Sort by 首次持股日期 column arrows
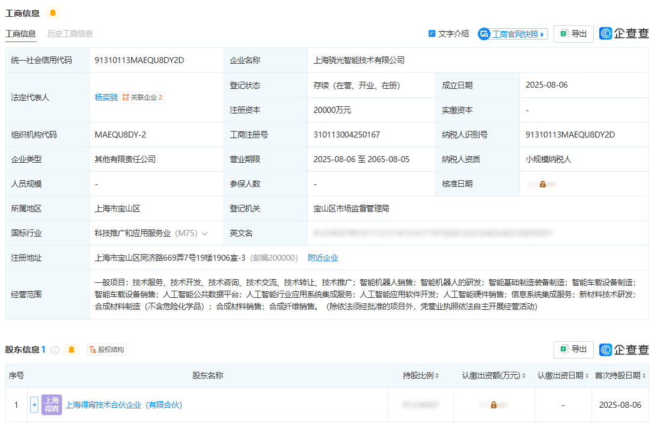657x427 pixels. pos(644,375)
